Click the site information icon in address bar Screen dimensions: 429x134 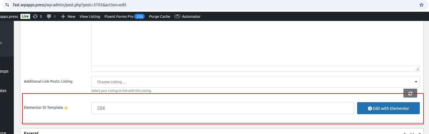click(7, 5)
